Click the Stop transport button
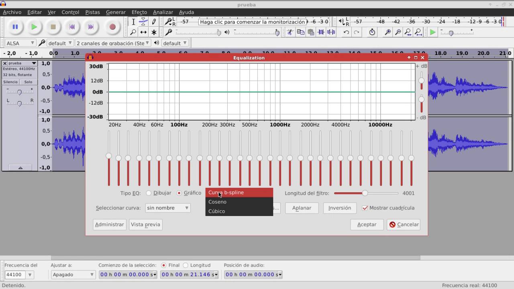The image size is (514, 289). pyautogui.click(x=53, y=27)
